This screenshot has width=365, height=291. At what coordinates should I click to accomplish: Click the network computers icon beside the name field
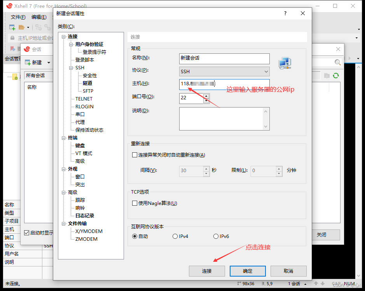point(285,63)
